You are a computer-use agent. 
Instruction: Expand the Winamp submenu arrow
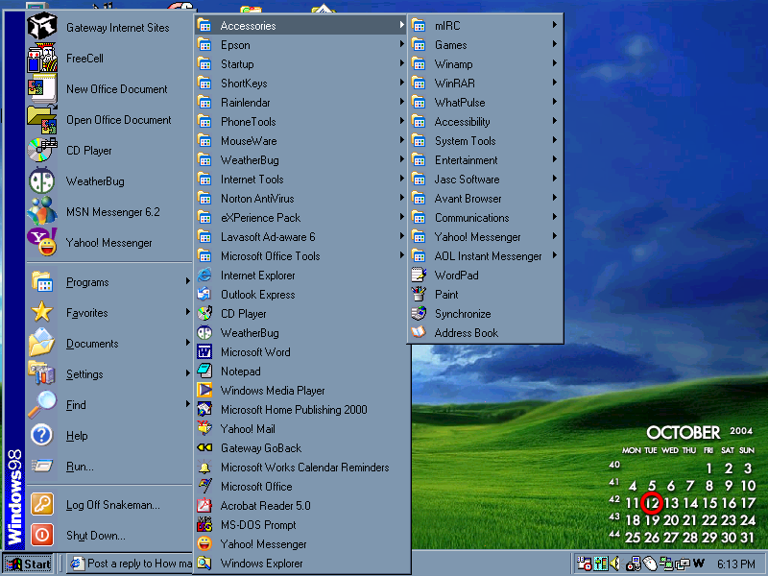tap(555, 63)
